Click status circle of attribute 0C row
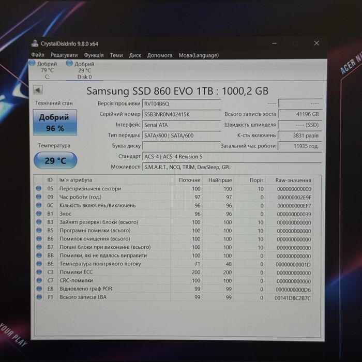This screenshot has width=362, height=362. point(39,205)
